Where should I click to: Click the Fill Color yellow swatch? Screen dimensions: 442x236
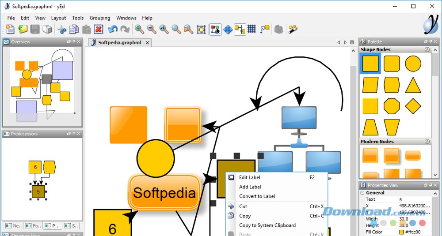[x=402, y=232]
